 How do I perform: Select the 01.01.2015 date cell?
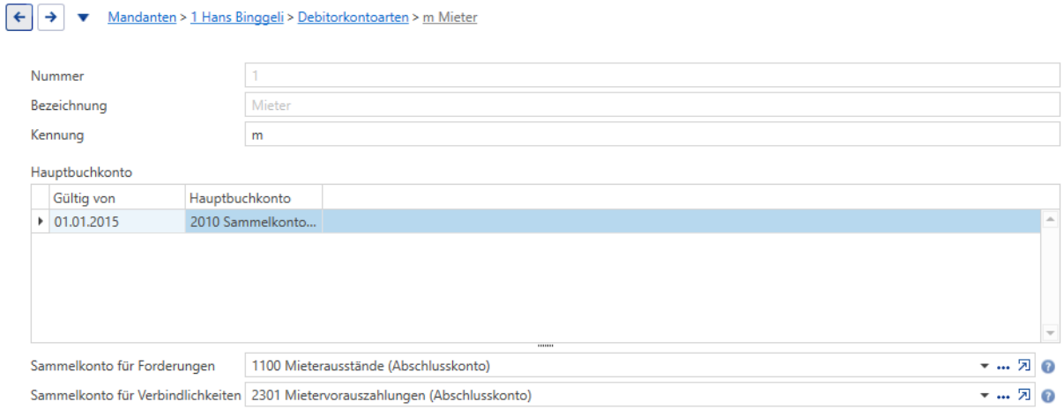117,222
